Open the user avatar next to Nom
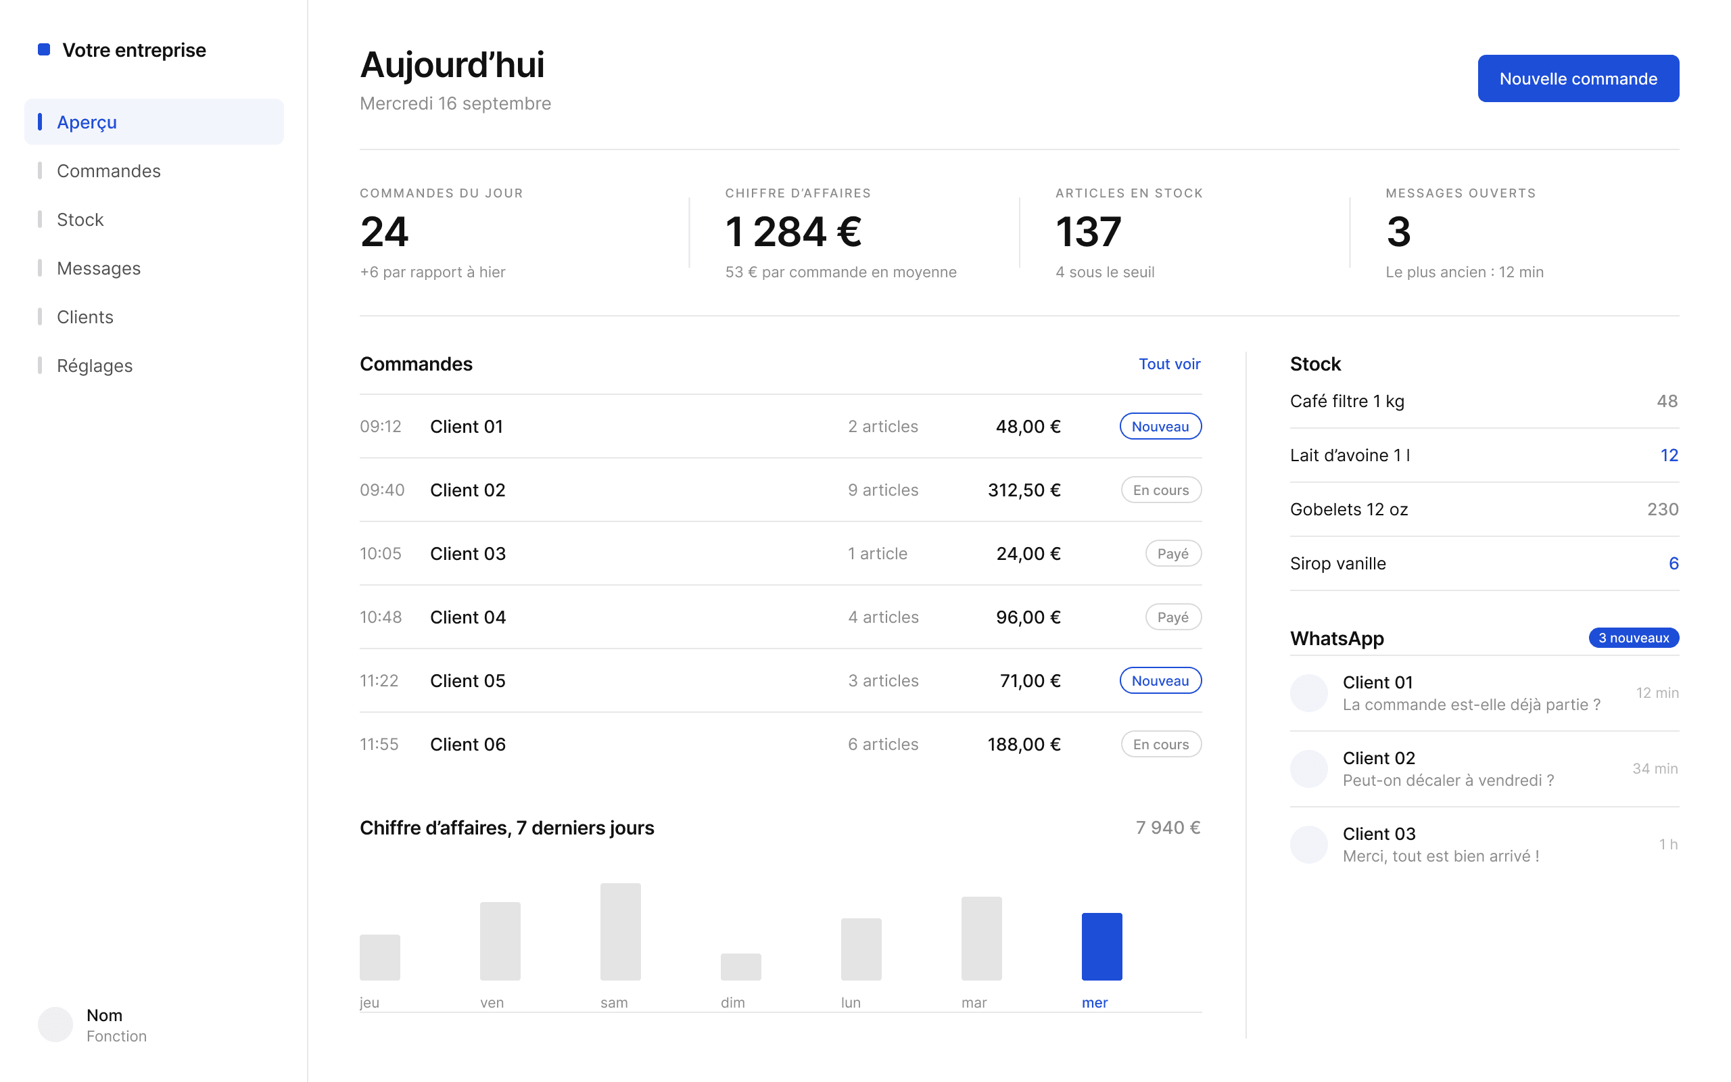The width and height of the screenshot is (1731, 1082). click(x=55, y=1025)
